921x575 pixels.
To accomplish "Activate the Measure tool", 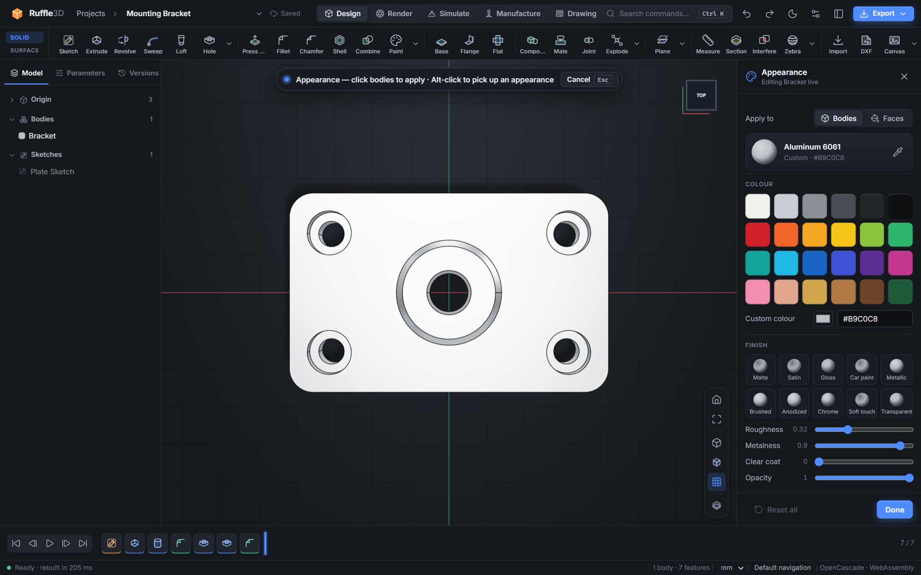I will [x=708, y=44].
